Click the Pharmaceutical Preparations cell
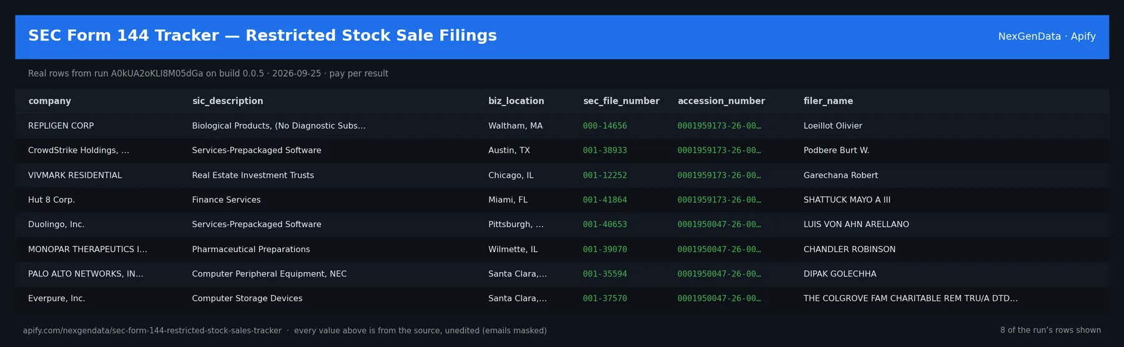 (x=251, y=249)
